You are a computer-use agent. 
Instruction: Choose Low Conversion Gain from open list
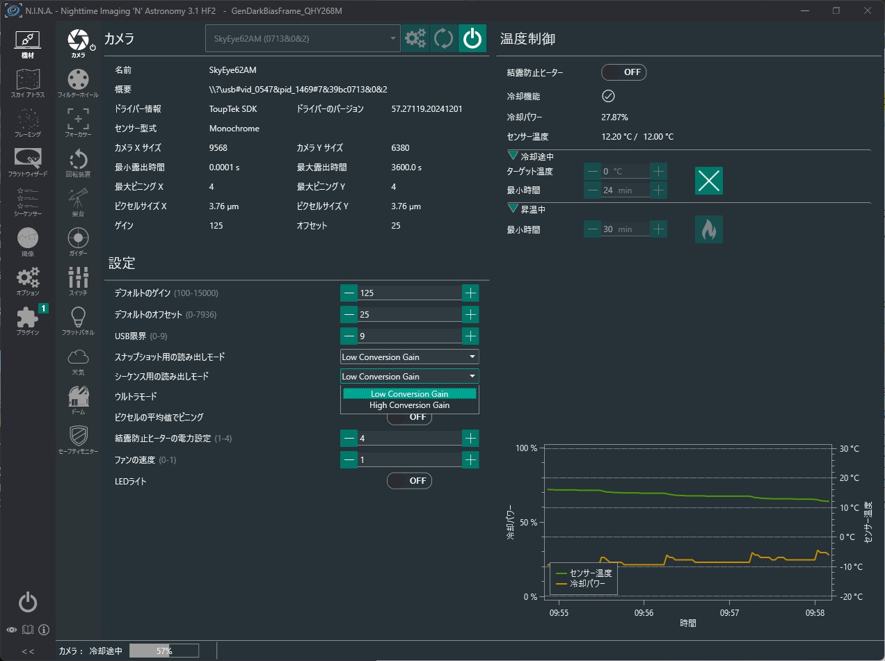coord(410,394)
